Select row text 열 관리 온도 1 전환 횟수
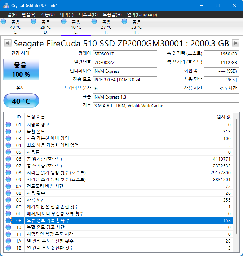This screenshot has width=243, height=256. [50, 241]
